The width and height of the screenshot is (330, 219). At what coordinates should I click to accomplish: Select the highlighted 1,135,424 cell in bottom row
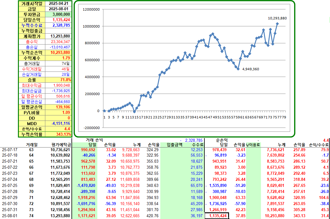coord(217,216)
